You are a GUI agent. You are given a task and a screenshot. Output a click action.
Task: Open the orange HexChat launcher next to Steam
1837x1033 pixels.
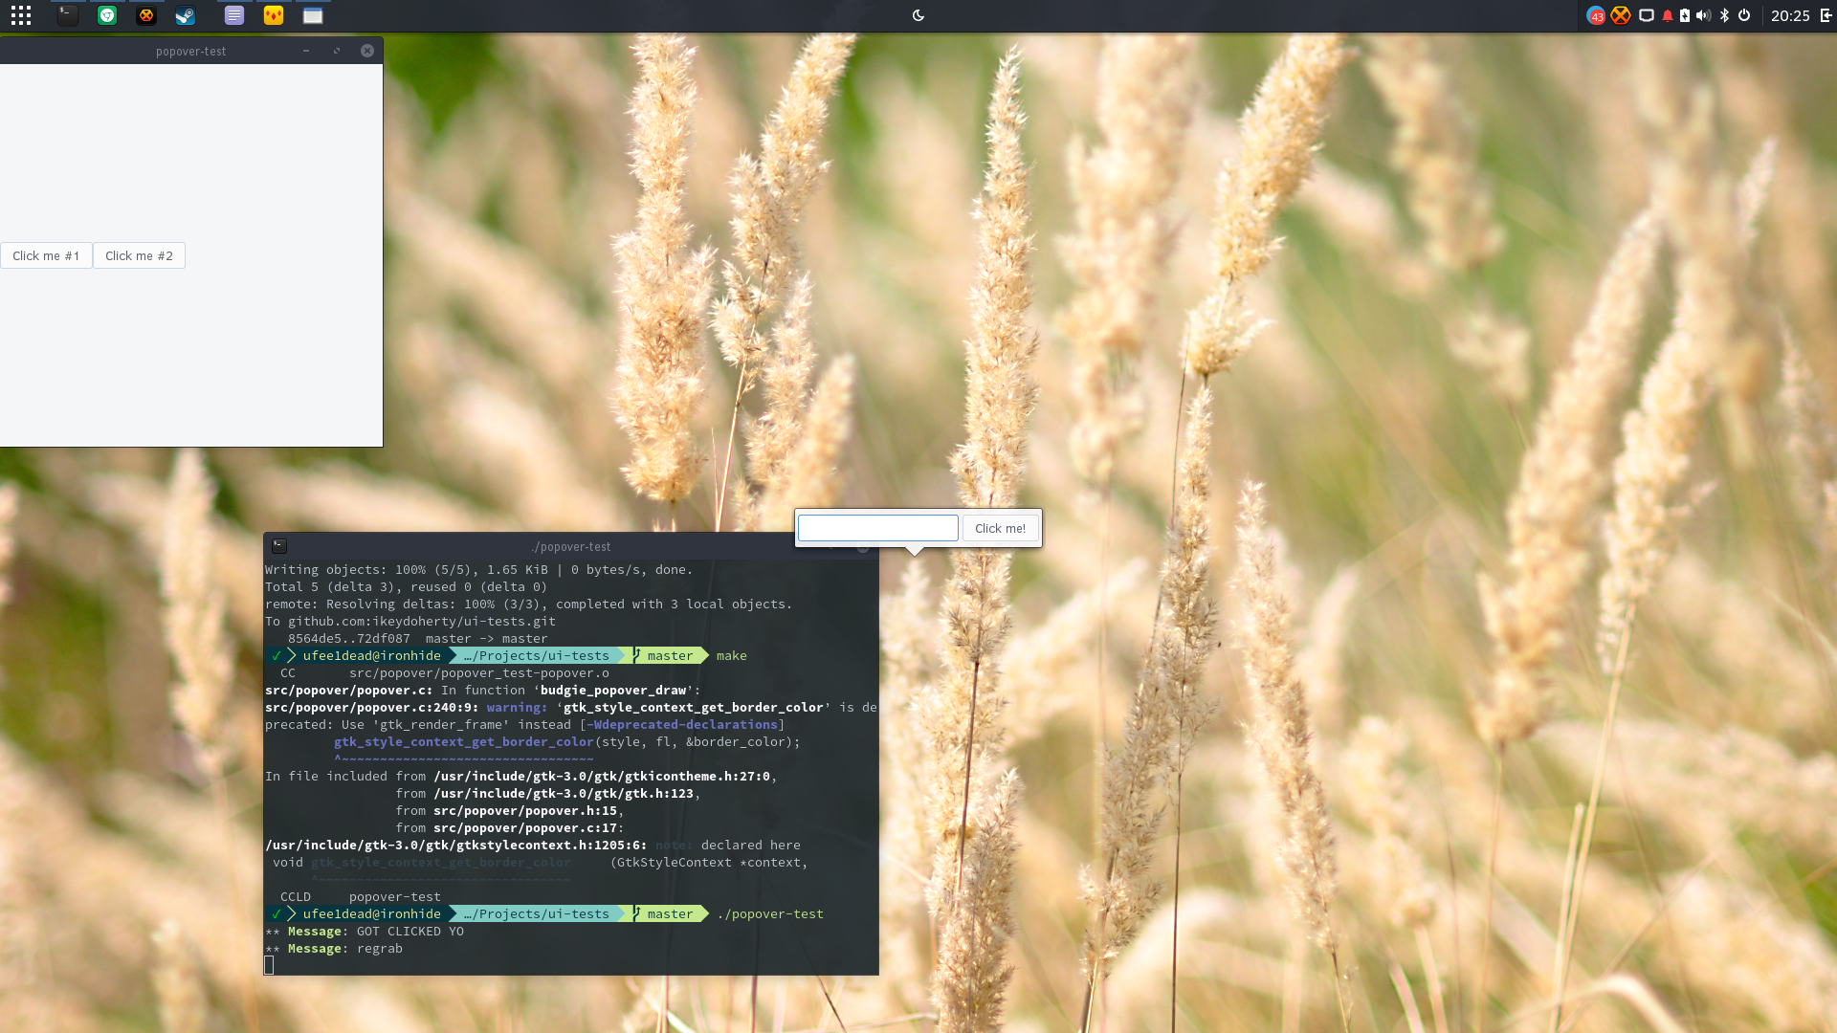(146, 15)
